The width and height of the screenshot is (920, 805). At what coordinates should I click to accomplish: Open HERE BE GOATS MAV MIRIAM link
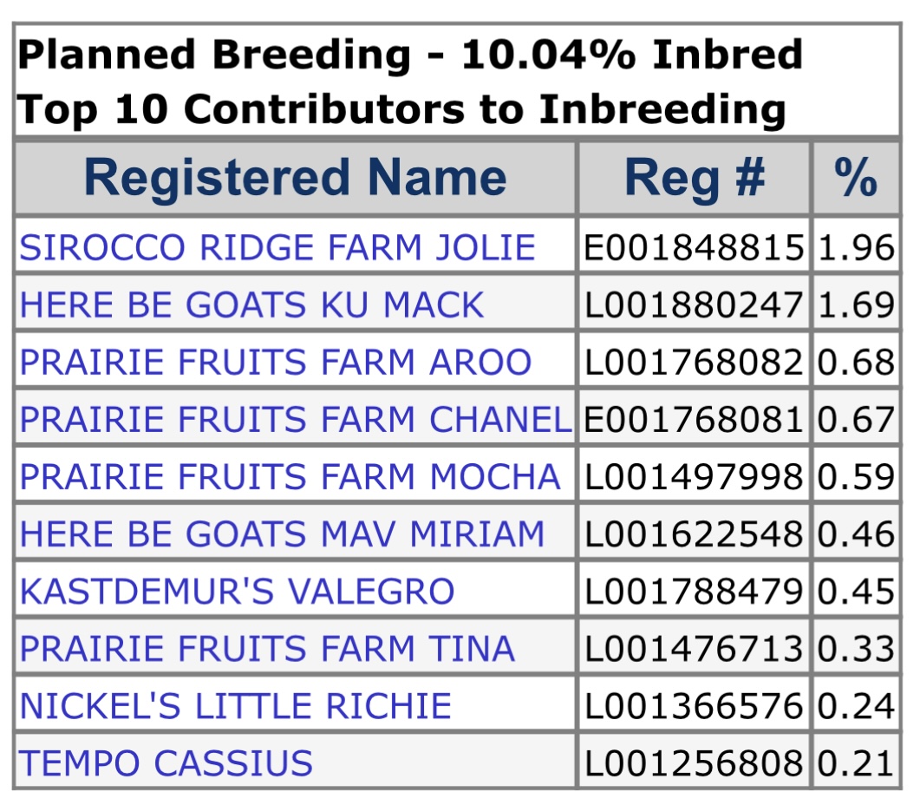click(x=282, y=534)
